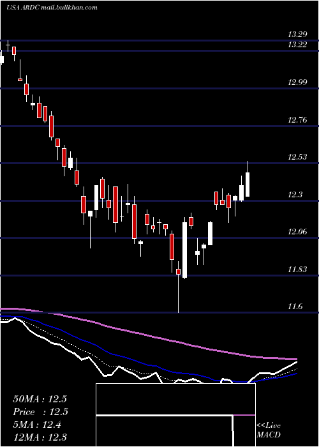This screenshot has width=319, height=447.
Task: Click the 13.29 price level label
Action: tap(297, 34)
